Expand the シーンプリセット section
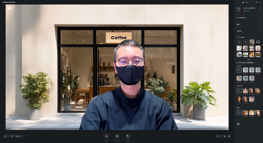Image resolution: width=263 pixels, height=143 pixels. tap(260, 18)
